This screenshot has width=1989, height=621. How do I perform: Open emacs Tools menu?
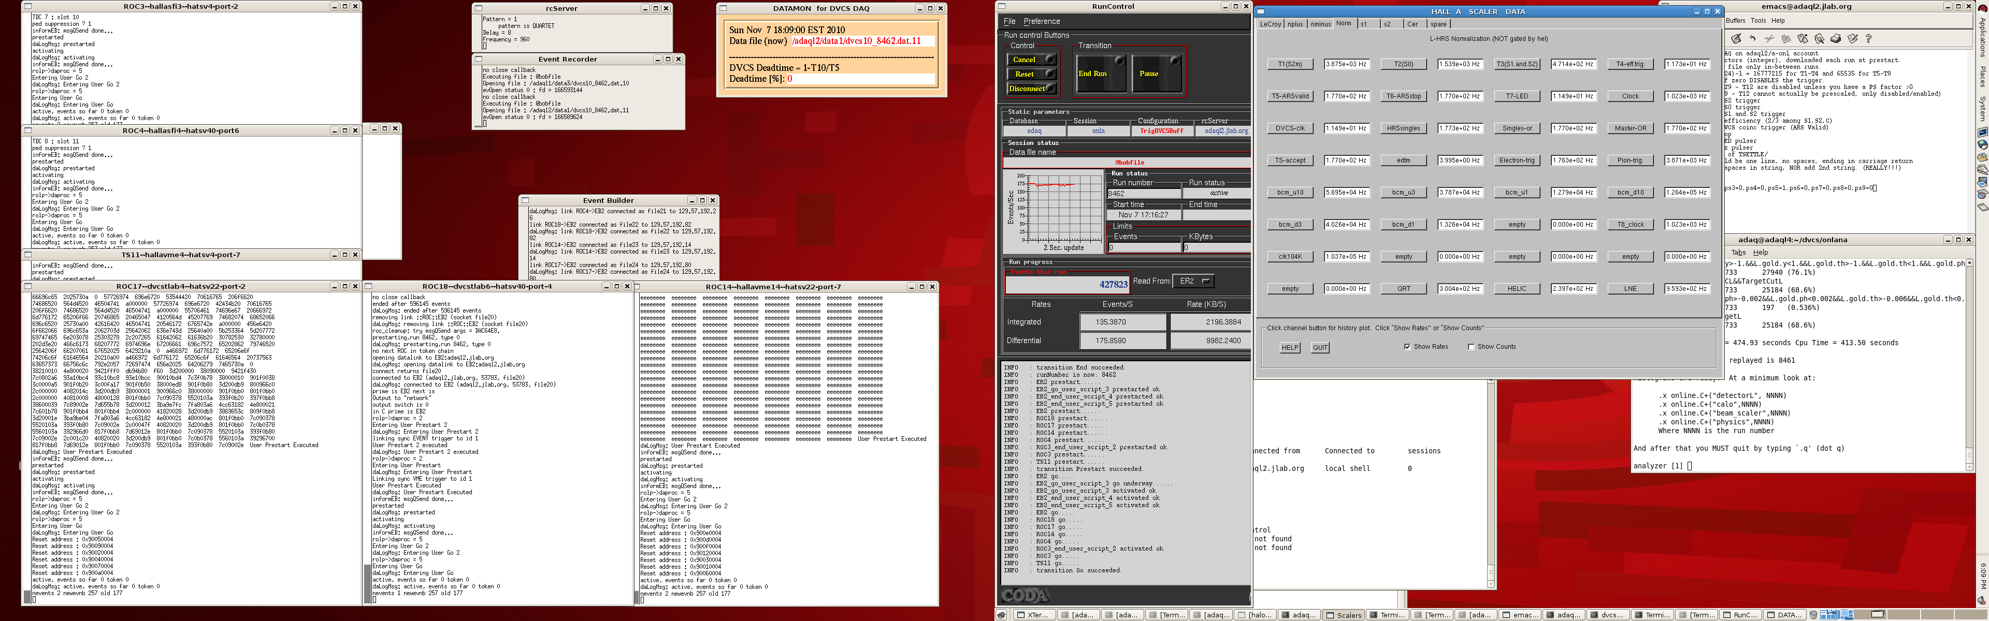pos(1758,21)
